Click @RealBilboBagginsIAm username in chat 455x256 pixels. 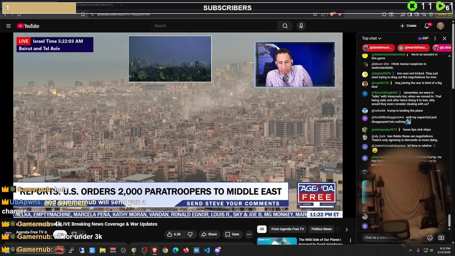tap(388, 117)
